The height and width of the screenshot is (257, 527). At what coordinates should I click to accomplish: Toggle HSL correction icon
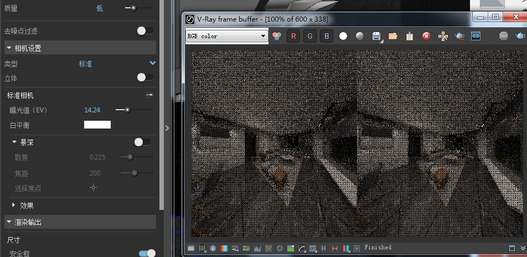point(235,248)
